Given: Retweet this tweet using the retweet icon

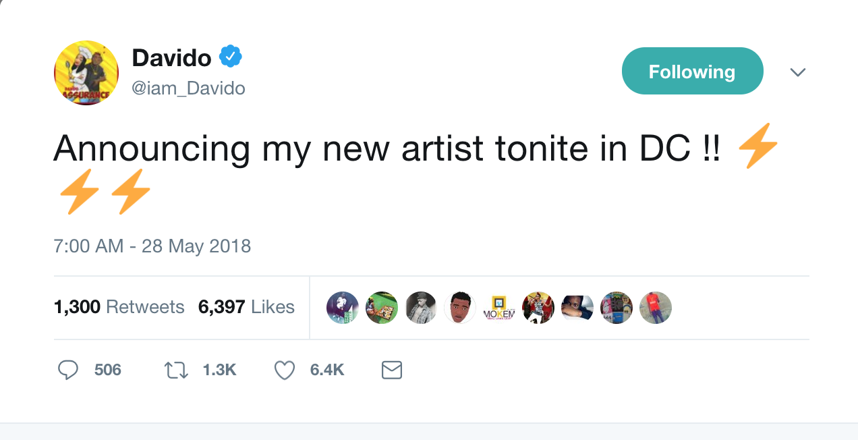Looking at the screenshot, I should pyautogui.click(x=177, y=370).
